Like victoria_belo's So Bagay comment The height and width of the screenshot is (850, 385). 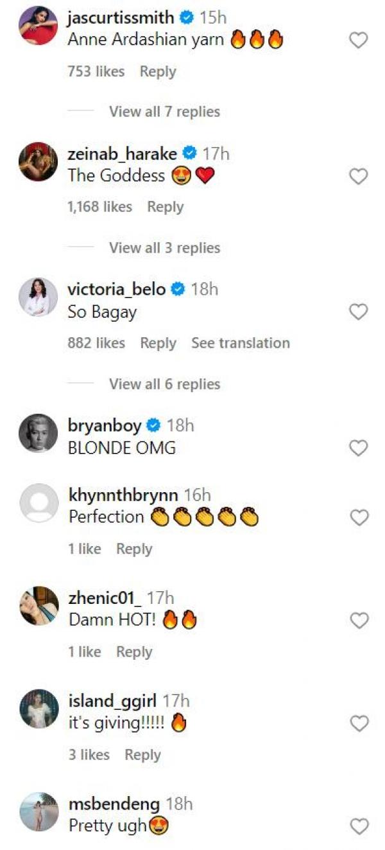point(358,312)
